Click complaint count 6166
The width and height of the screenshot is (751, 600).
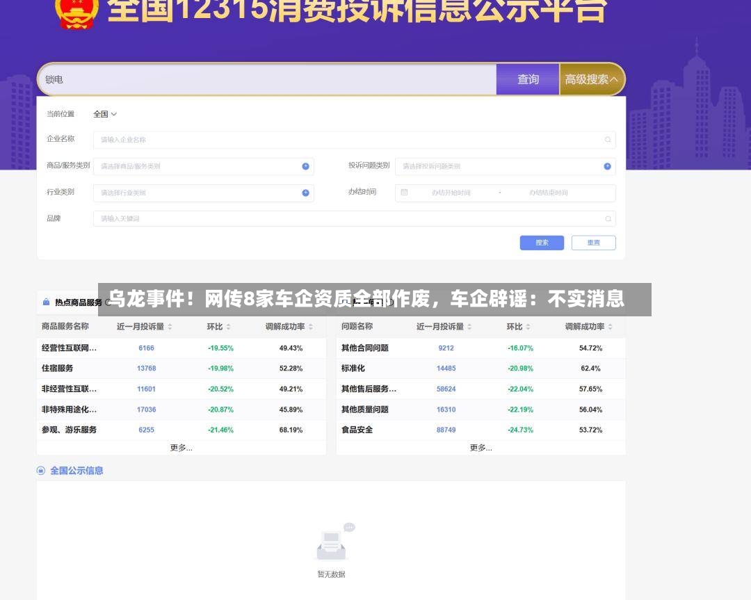pyautogui.click(x=147, y=348)
